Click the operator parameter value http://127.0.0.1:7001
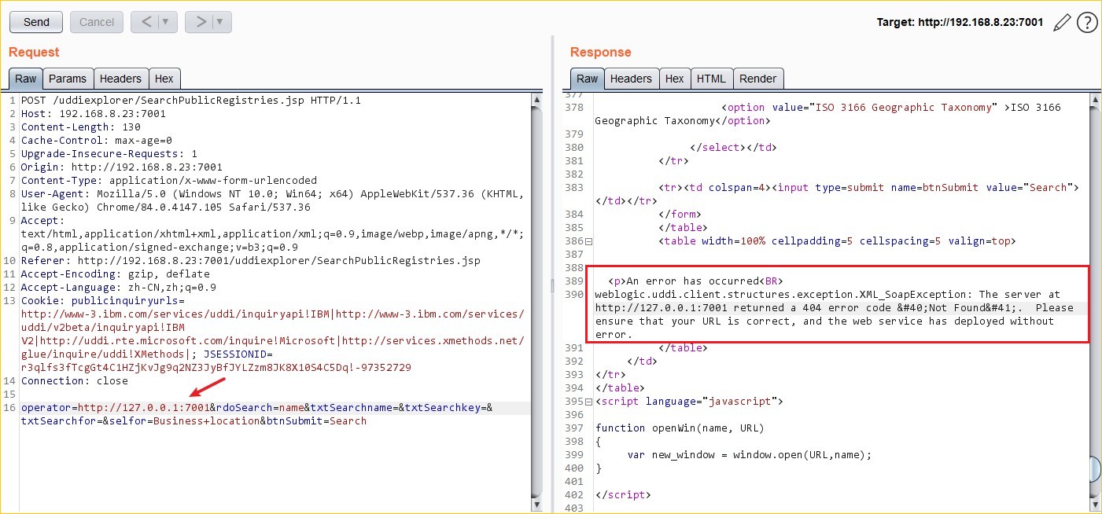 tap(144, 409)
